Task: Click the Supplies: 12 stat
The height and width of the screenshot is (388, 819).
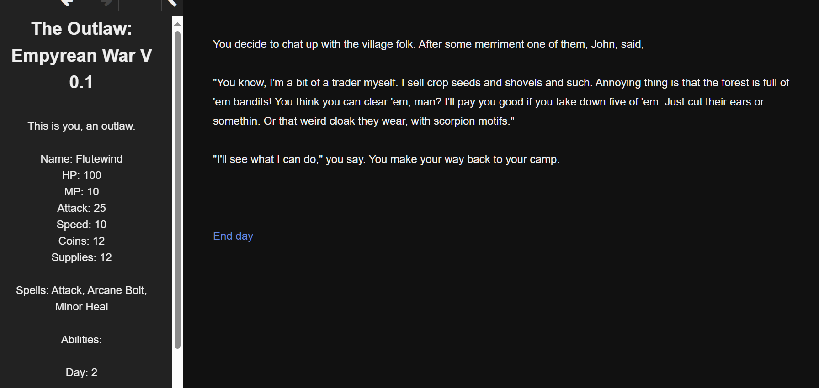Action: (x=81, y=257)
